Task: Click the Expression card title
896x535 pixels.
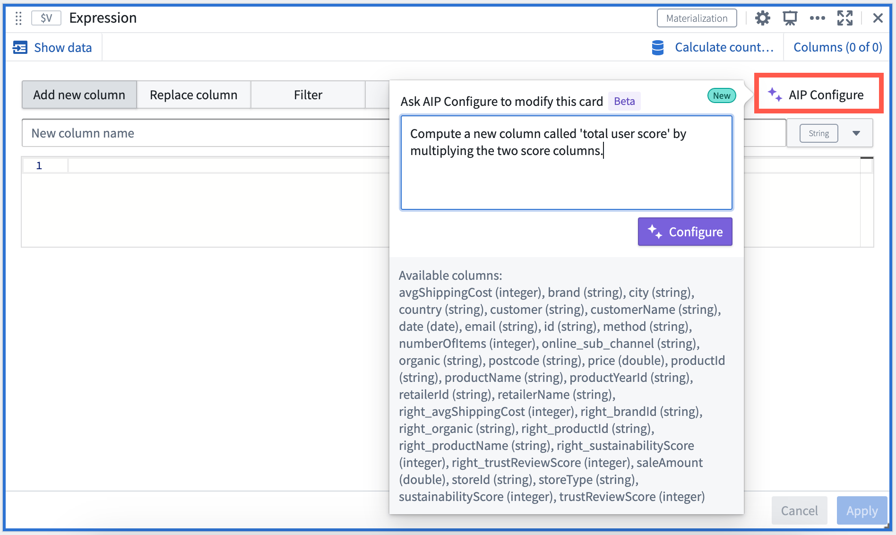Action: pyautogui.click(x=103, y=18)
